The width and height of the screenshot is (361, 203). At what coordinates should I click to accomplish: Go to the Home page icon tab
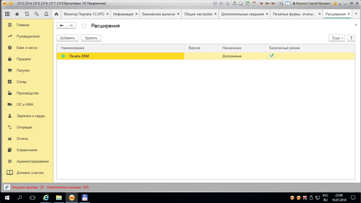point(56,14)
